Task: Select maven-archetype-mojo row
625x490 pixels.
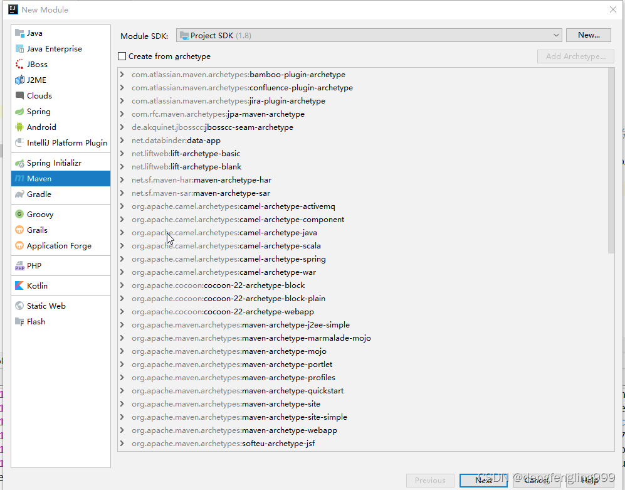Action: point(363,351)
